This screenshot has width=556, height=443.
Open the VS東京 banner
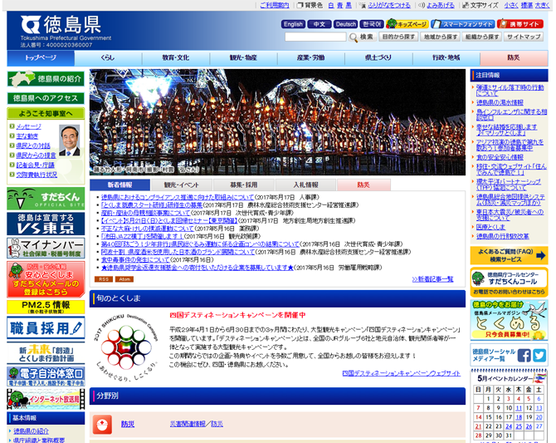(x=46, y=224)
